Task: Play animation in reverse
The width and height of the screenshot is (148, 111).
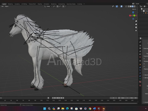Action: (57, 98)
